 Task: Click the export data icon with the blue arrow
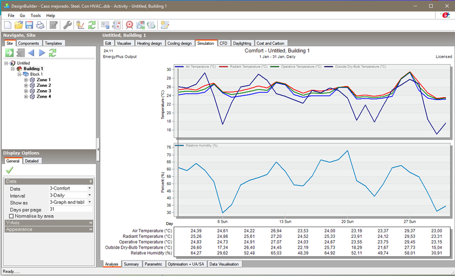coord(105,25)
